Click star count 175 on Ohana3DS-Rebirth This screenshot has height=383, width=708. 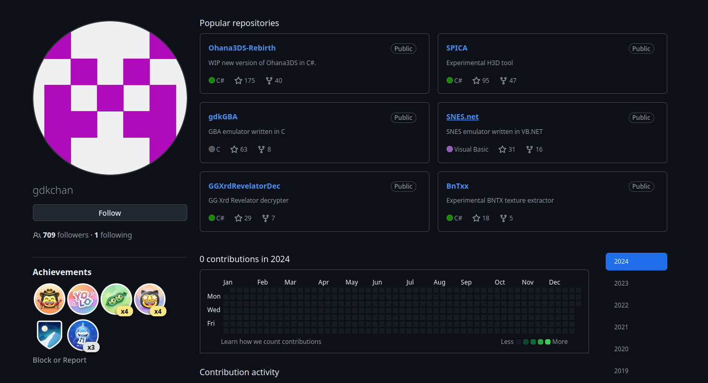click(x=245, y=80)
